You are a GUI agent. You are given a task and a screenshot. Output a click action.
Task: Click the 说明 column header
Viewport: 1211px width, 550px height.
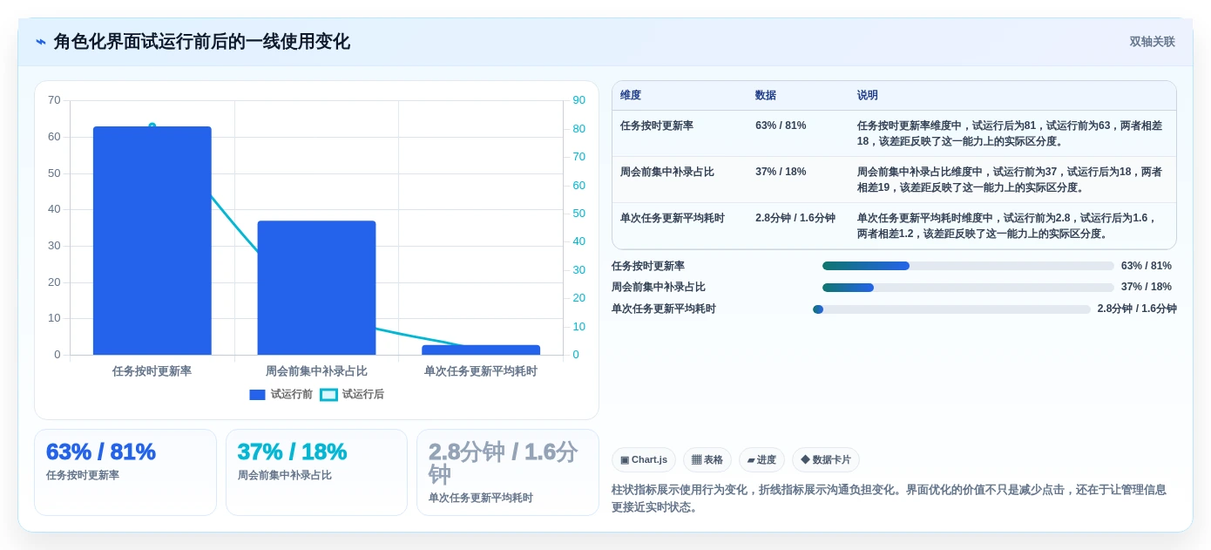868,96
